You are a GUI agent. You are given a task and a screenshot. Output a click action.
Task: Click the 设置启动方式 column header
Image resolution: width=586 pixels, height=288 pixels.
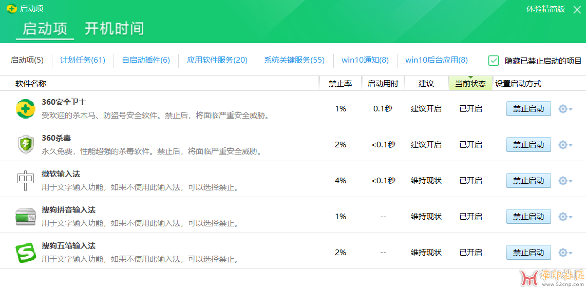coord(518,84)
